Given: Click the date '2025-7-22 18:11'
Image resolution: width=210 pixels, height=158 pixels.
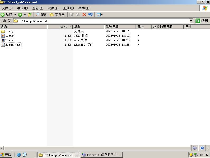Looking at the screenshot, I should pyautogui.click(x=118, y=31).
